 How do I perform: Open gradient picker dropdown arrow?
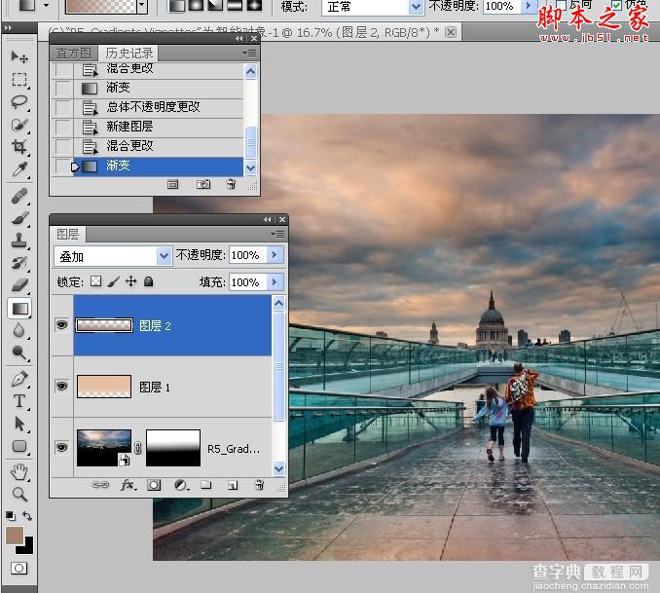[x=142, y=6]
